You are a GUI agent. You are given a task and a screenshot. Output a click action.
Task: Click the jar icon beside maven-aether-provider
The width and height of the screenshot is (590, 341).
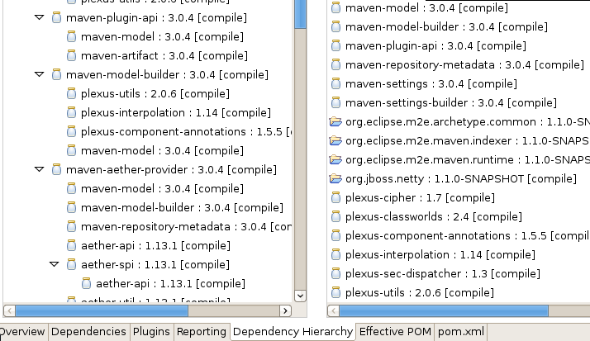point(56,169)
